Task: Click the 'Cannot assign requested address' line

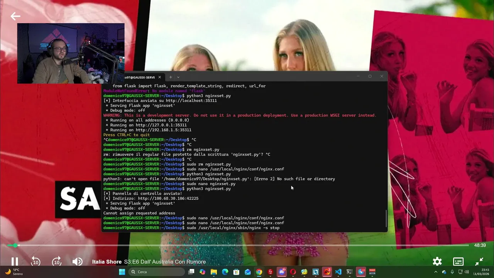Action: point(139,213)
